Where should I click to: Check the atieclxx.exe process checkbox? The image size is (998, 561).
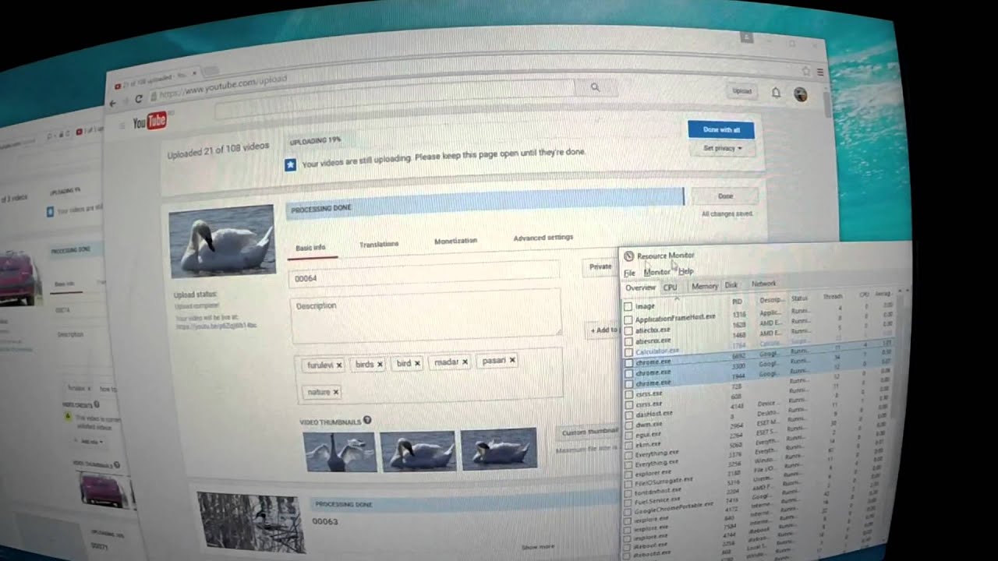tap(628, 330)
